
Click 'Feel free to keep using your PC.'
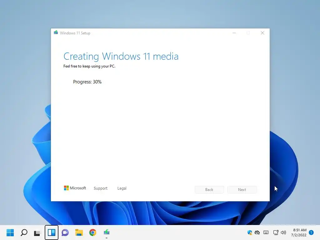pyautogui.click(x=89, y=66)
